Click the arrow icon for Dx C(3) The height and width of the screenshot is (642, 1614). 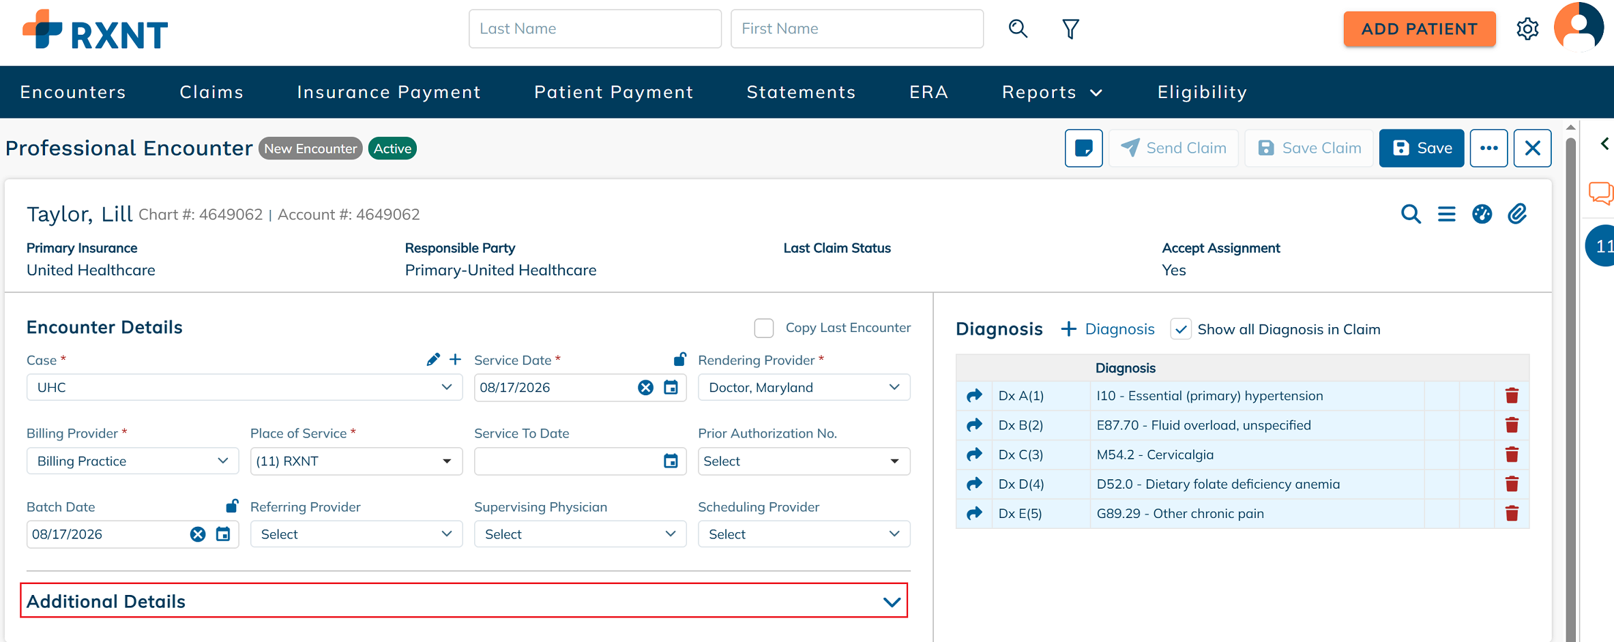[x=974, y=454]
